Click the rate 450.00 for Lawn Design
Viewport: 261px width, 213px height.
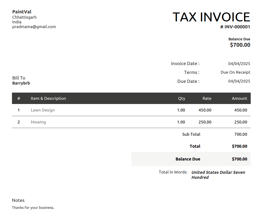pyautogui.click(x=205, y=110)
